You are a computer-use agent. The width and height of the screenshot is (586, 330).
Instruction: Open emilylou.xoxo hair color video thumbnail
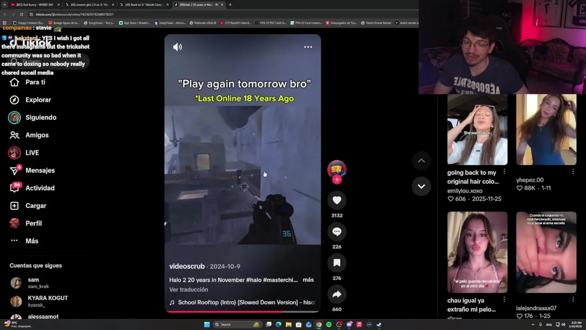[477, 129]
